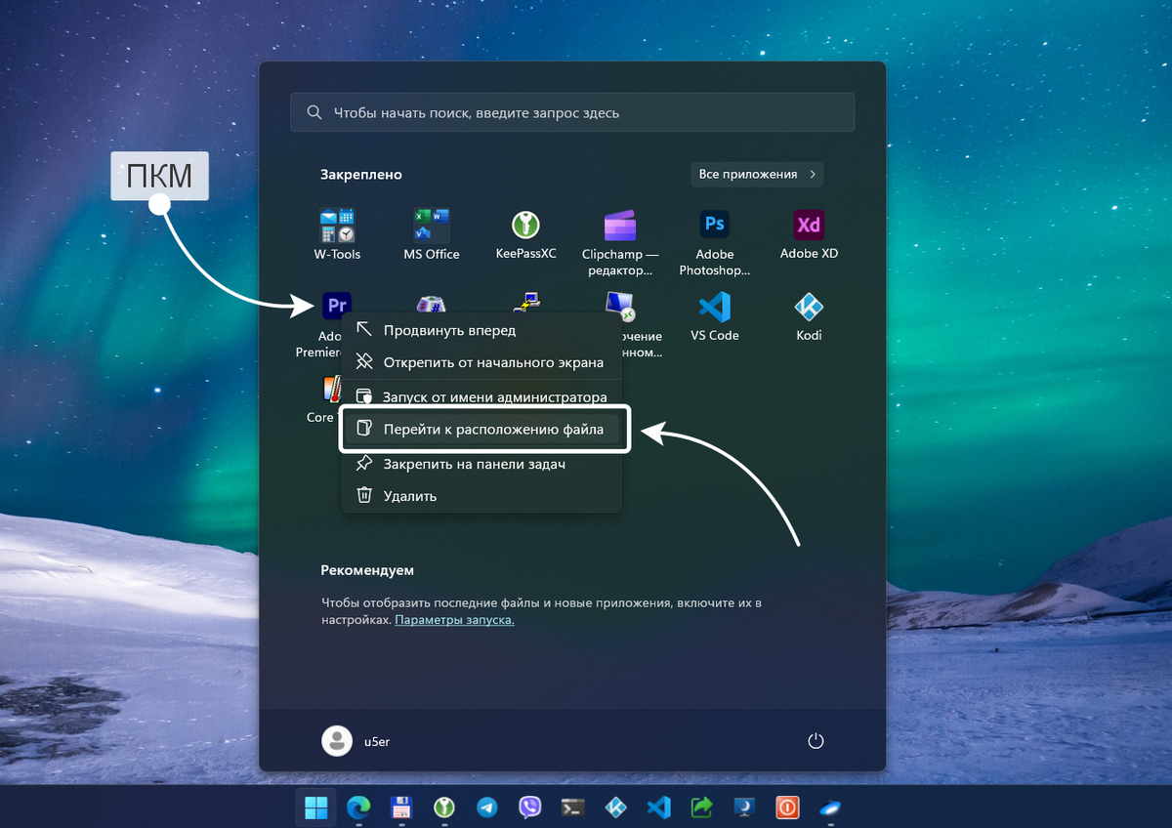Open the pinned PuTTY icon
The width and height of the screenshot is (1172, 828).
(525, 303)
